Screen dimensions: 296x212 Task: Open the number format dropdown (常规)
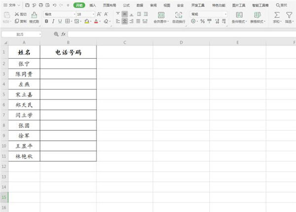click(x=225, y=14)
